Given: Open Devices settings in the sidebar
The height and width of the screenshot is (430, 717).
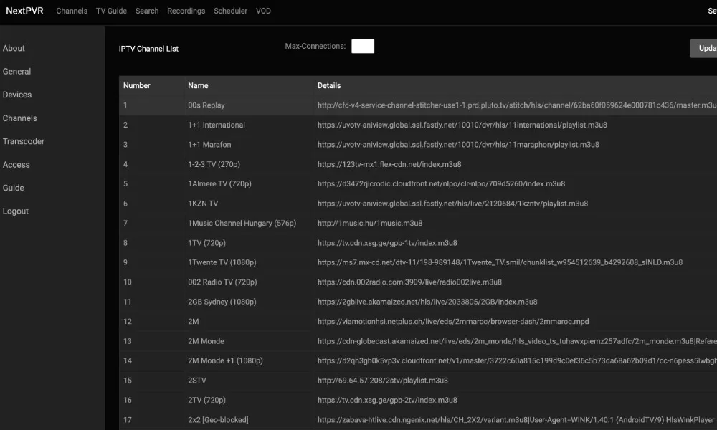Looking at the screenshot, I should (x=17, y=95).
